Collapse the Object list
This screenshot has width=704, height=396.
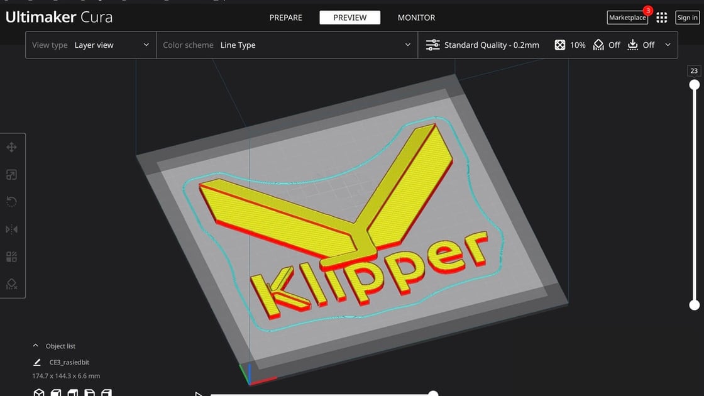(35, 345)
